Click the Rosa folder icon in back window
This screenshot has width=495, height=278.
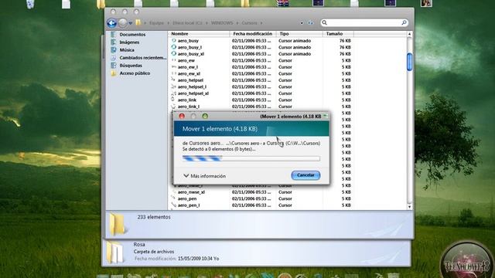(x=114, y=253)
